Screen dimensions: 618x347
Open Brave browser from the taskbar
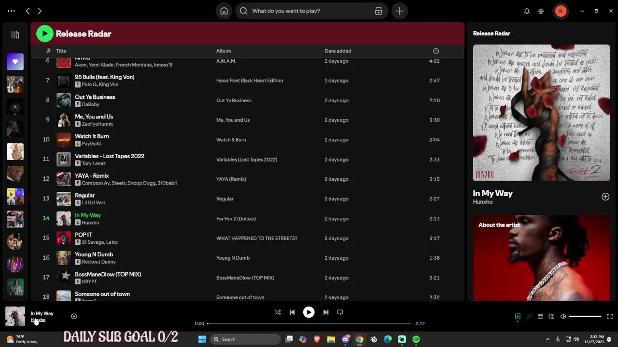coord(317,339)
